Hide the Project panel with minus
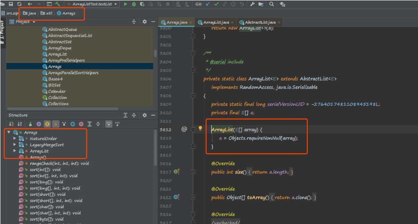Image resolution: width=418 pixels, height=224 pixels. tap(153, 21)
